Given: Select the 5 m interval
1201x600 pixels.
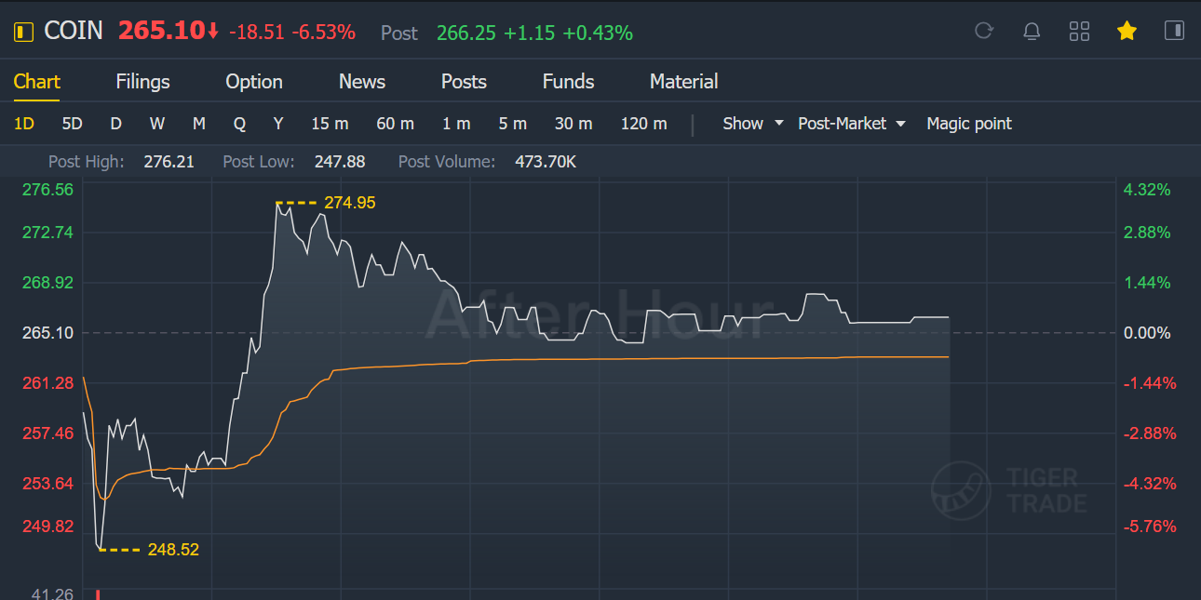Looking at the screenshot, I should [513, 124].
